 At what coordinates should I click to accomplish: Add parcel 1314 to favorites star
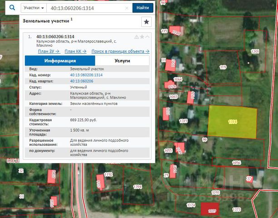pos(142,37)
